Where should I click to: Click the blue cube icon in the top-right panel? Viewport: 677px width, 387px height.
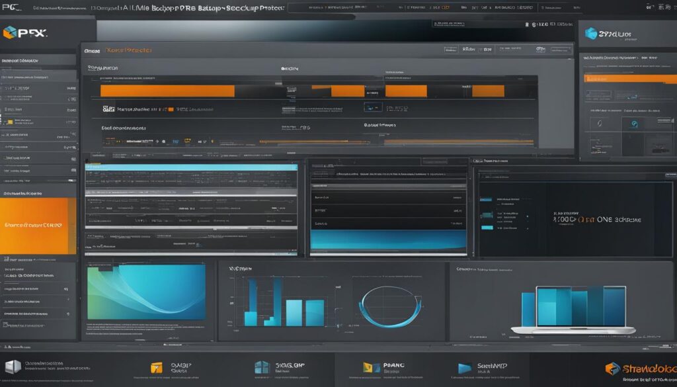click(x=591, y=33)
